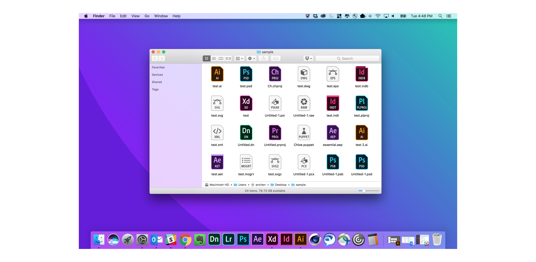This screenshot has width=536, height=262.
Task: Open the Trash in the Dock
Action: (437, 239)
